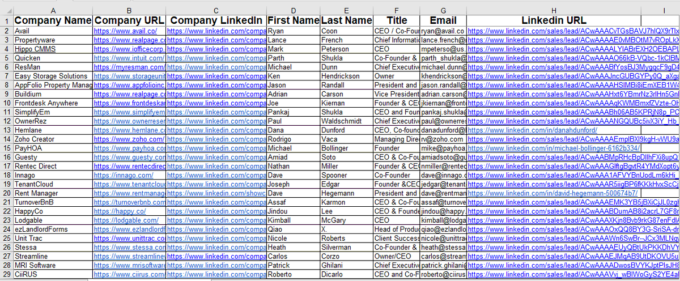680x281 pixels.
Task: Select column D header
Action: pyautogui.click(x=293, y=10)
